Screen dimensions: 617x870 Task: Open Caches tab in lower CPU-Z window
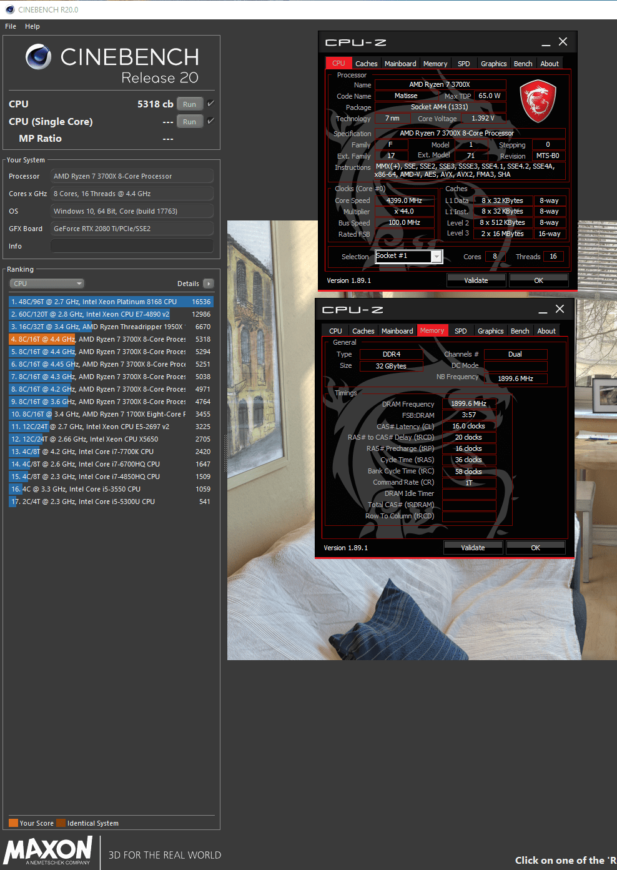(363, 331)
